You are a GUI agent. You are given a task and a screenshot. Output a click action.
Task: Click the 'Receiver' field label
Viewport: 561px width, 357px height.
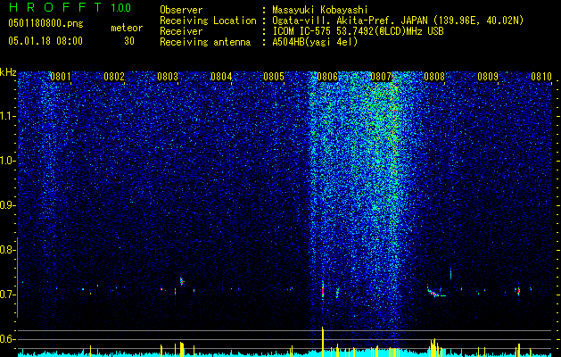pyautogui.click(x=181, y=31)
